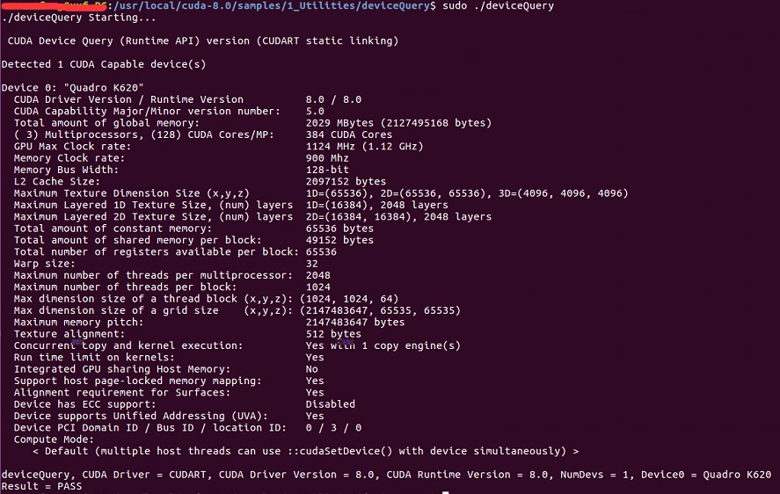780x494 pixels.
Task: Click the L2 Cache Size 2097152 bytes value
Action: pos(346,181)
